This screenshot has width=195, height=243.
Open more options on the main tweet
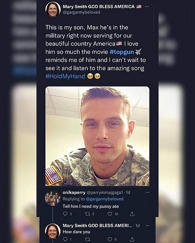[147, 7]
